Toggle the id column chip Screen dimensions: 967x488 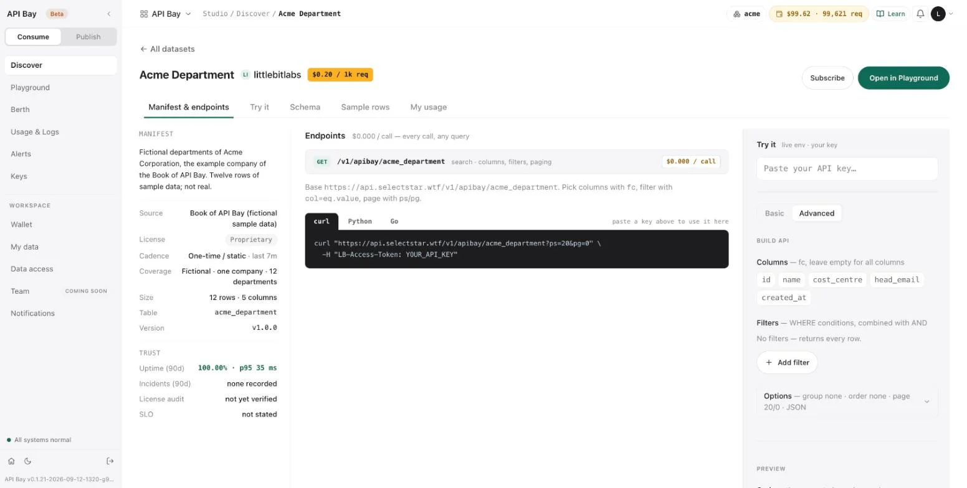[766, 279]
